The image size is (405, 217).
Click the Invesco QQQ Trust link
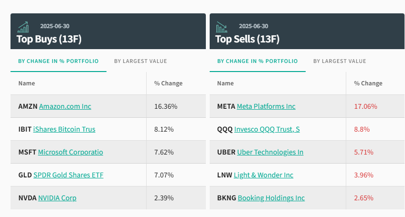click(267, 129)
